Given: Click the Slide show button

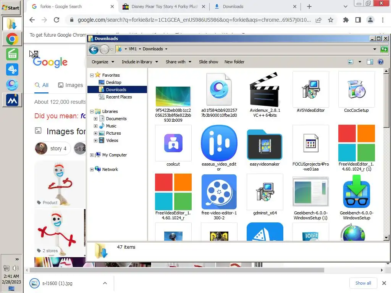Looking at the screenshot, I should click(x=208, y=62).
